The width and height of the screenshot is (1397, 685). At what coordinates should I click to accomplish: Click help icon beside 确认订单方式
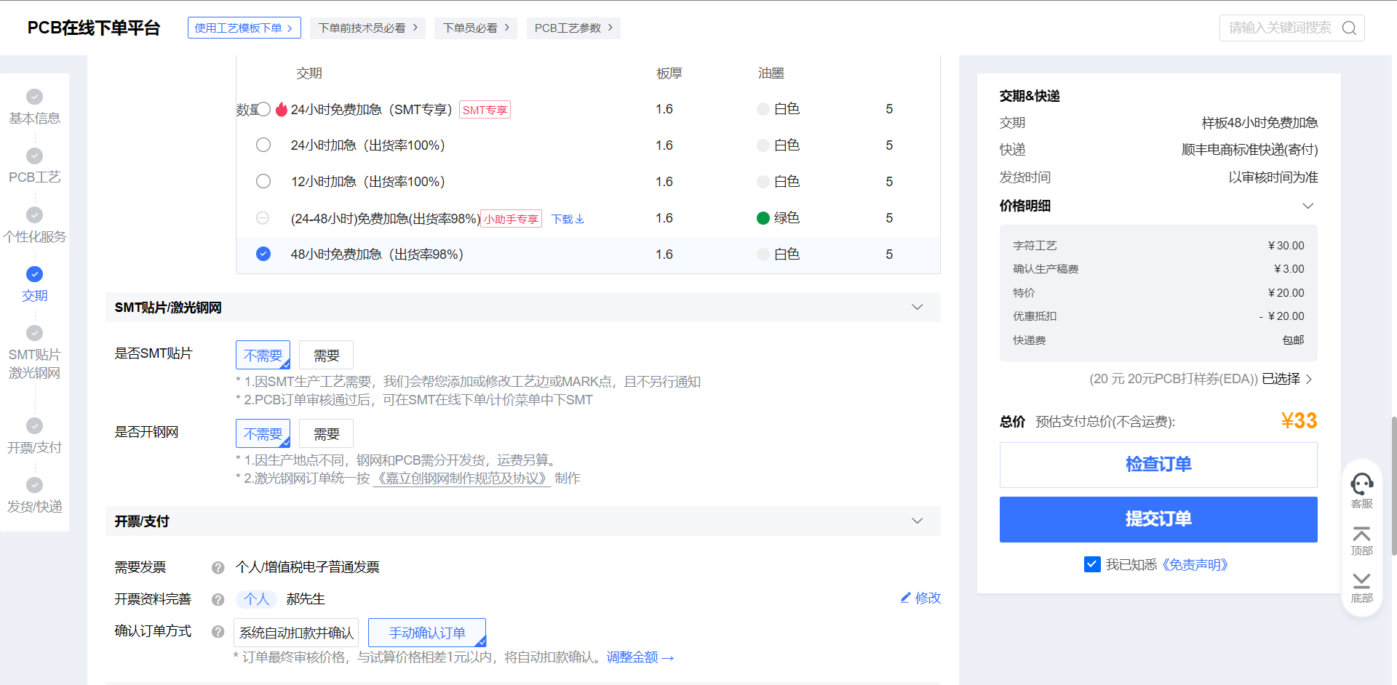tap(218, 631)
